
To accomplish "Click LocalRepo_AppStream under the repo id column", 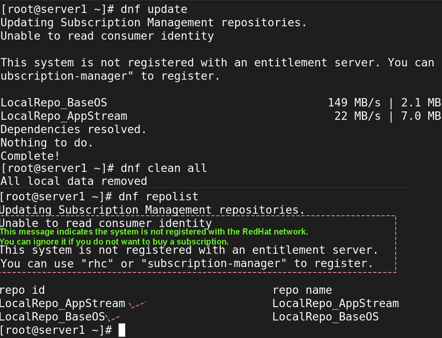I will (62, 304).
